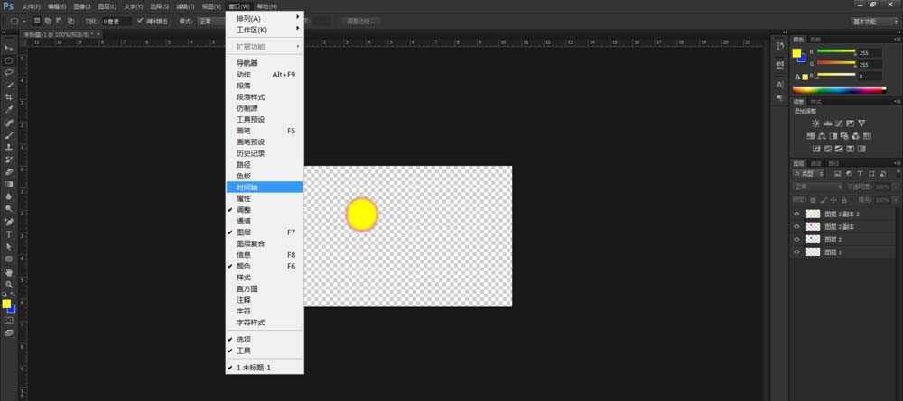Click the Brightness/Contrast adjustment icon

coord(815,123)
